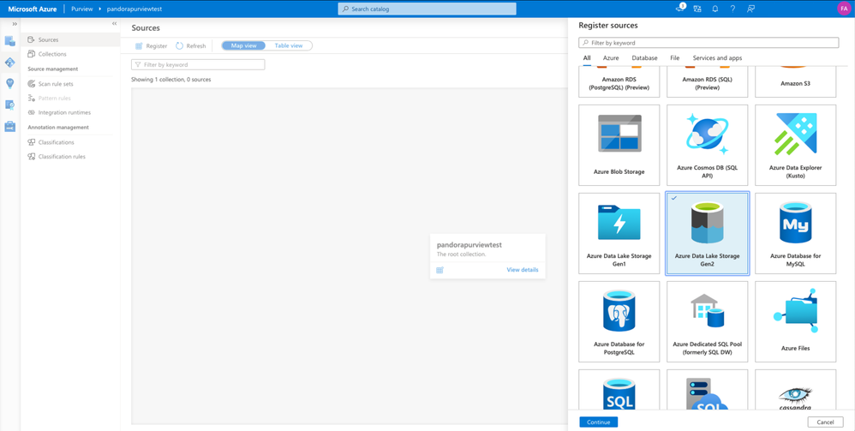Open the Help question mark icon

tap(732, 9)
